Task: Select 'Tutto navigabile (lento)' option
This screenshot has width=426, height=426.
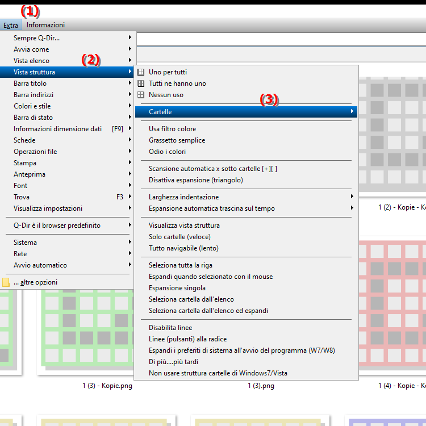Action: click(246, 248)
